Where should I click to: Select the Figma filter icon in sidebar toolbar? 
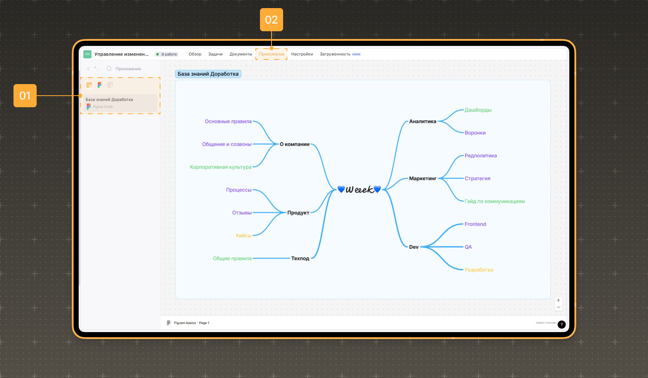100,85
